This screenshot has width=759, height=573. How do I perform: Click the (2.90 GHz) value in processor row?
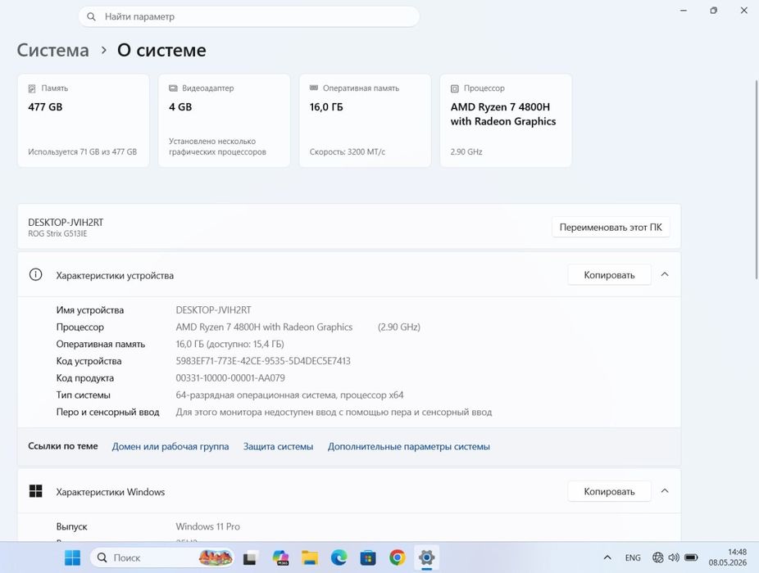pyautogui.click(x=399, y=327)
